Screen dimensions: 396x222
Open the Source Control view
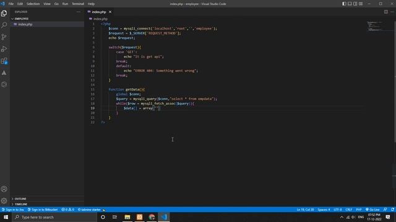coord(4,37)
